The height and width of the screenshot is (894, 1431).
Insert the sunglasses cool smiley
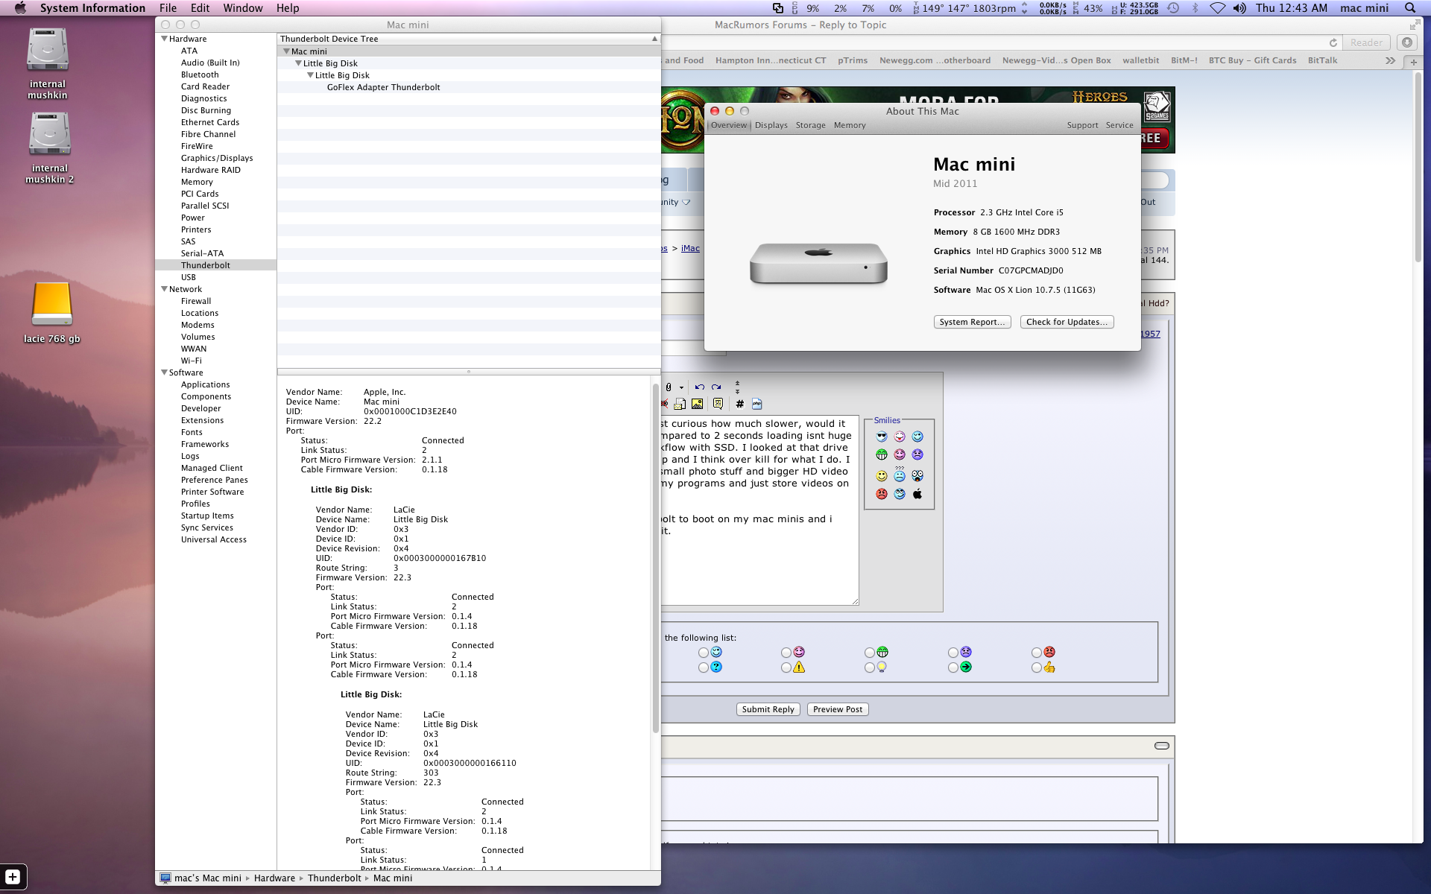click(x=882, y=437)
